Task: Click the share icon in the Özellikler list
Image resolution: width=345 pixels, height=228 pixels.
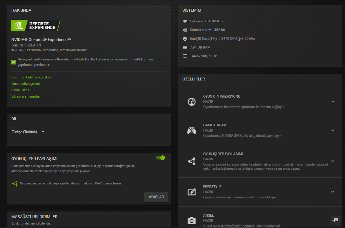Action: [x=192, y=161]
